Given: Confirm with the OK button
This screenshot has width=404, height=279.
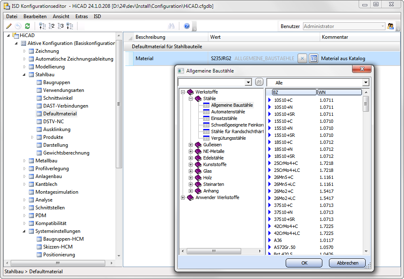Looking at the screenshot, I should pyautogui.click(x=304, y=263).
